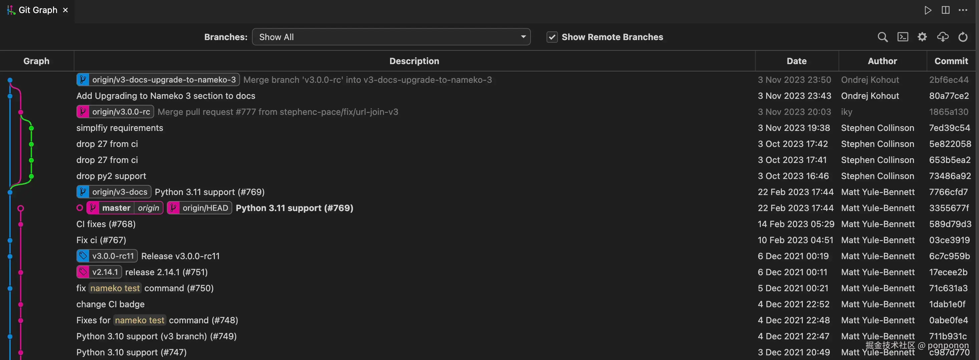Fetch from remotes cloud icon
979x360 pixels.
943,37
